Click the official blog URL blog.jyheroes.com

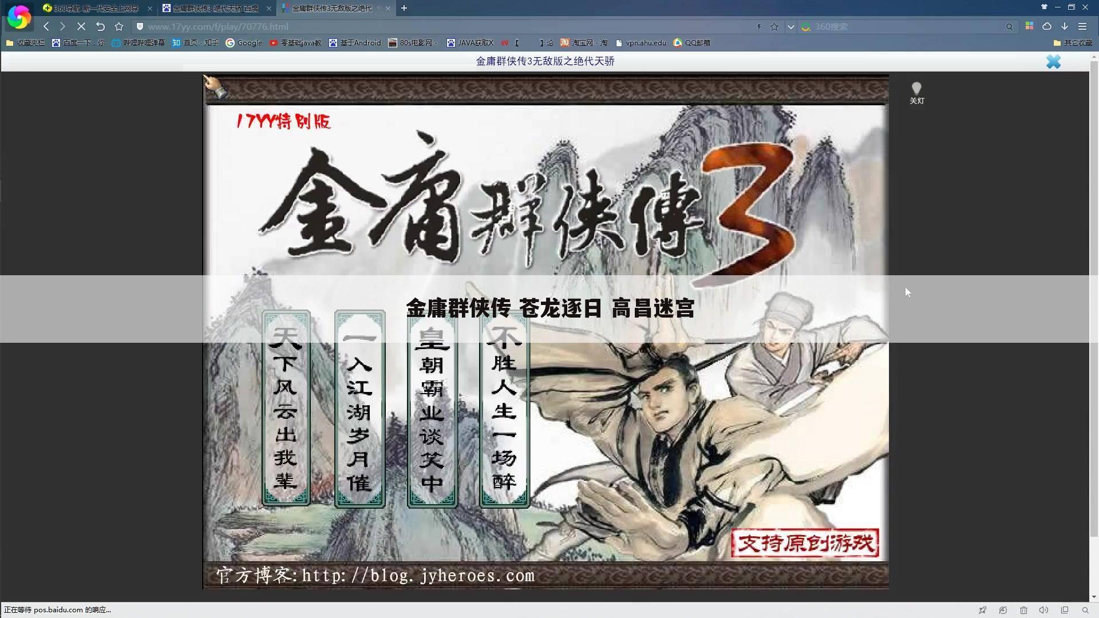coord(418,576)
